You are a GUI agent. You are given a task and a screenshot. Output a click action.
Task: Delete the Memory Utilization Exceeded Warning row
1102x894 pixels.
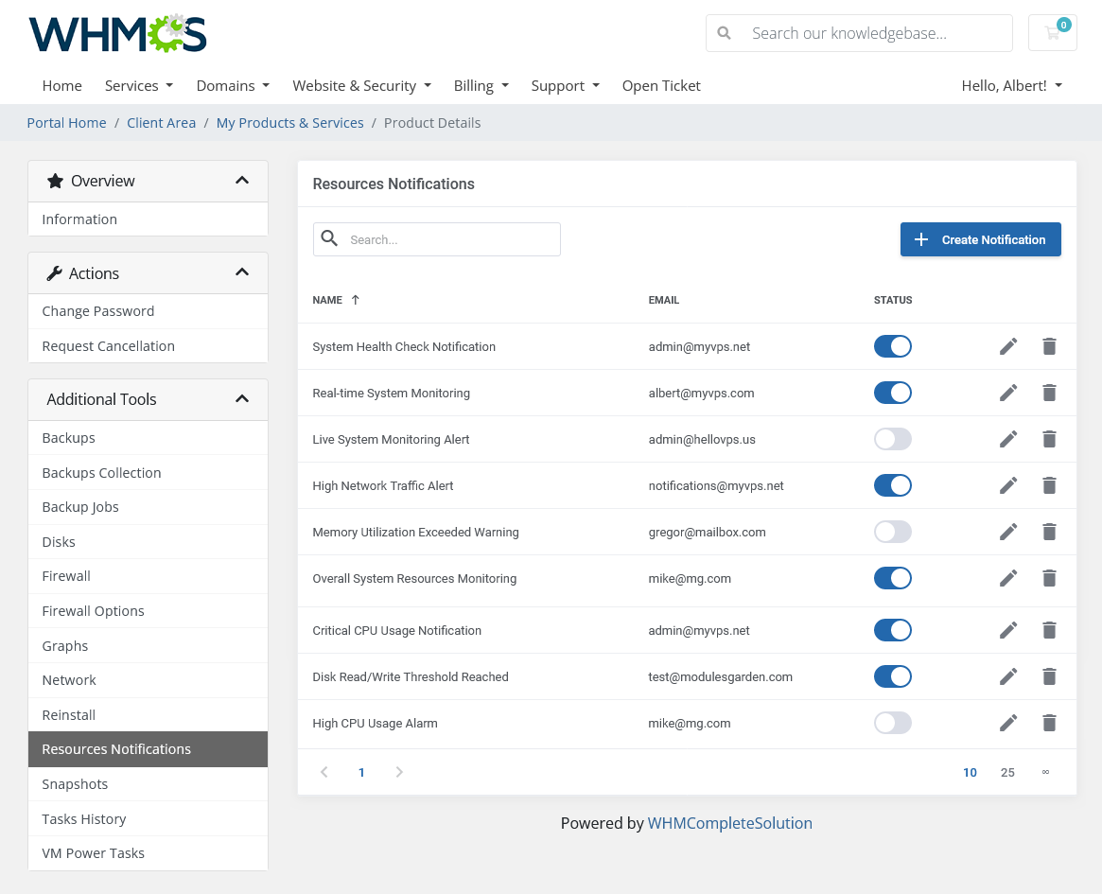pyautogui.click(x=1048, y=532)
